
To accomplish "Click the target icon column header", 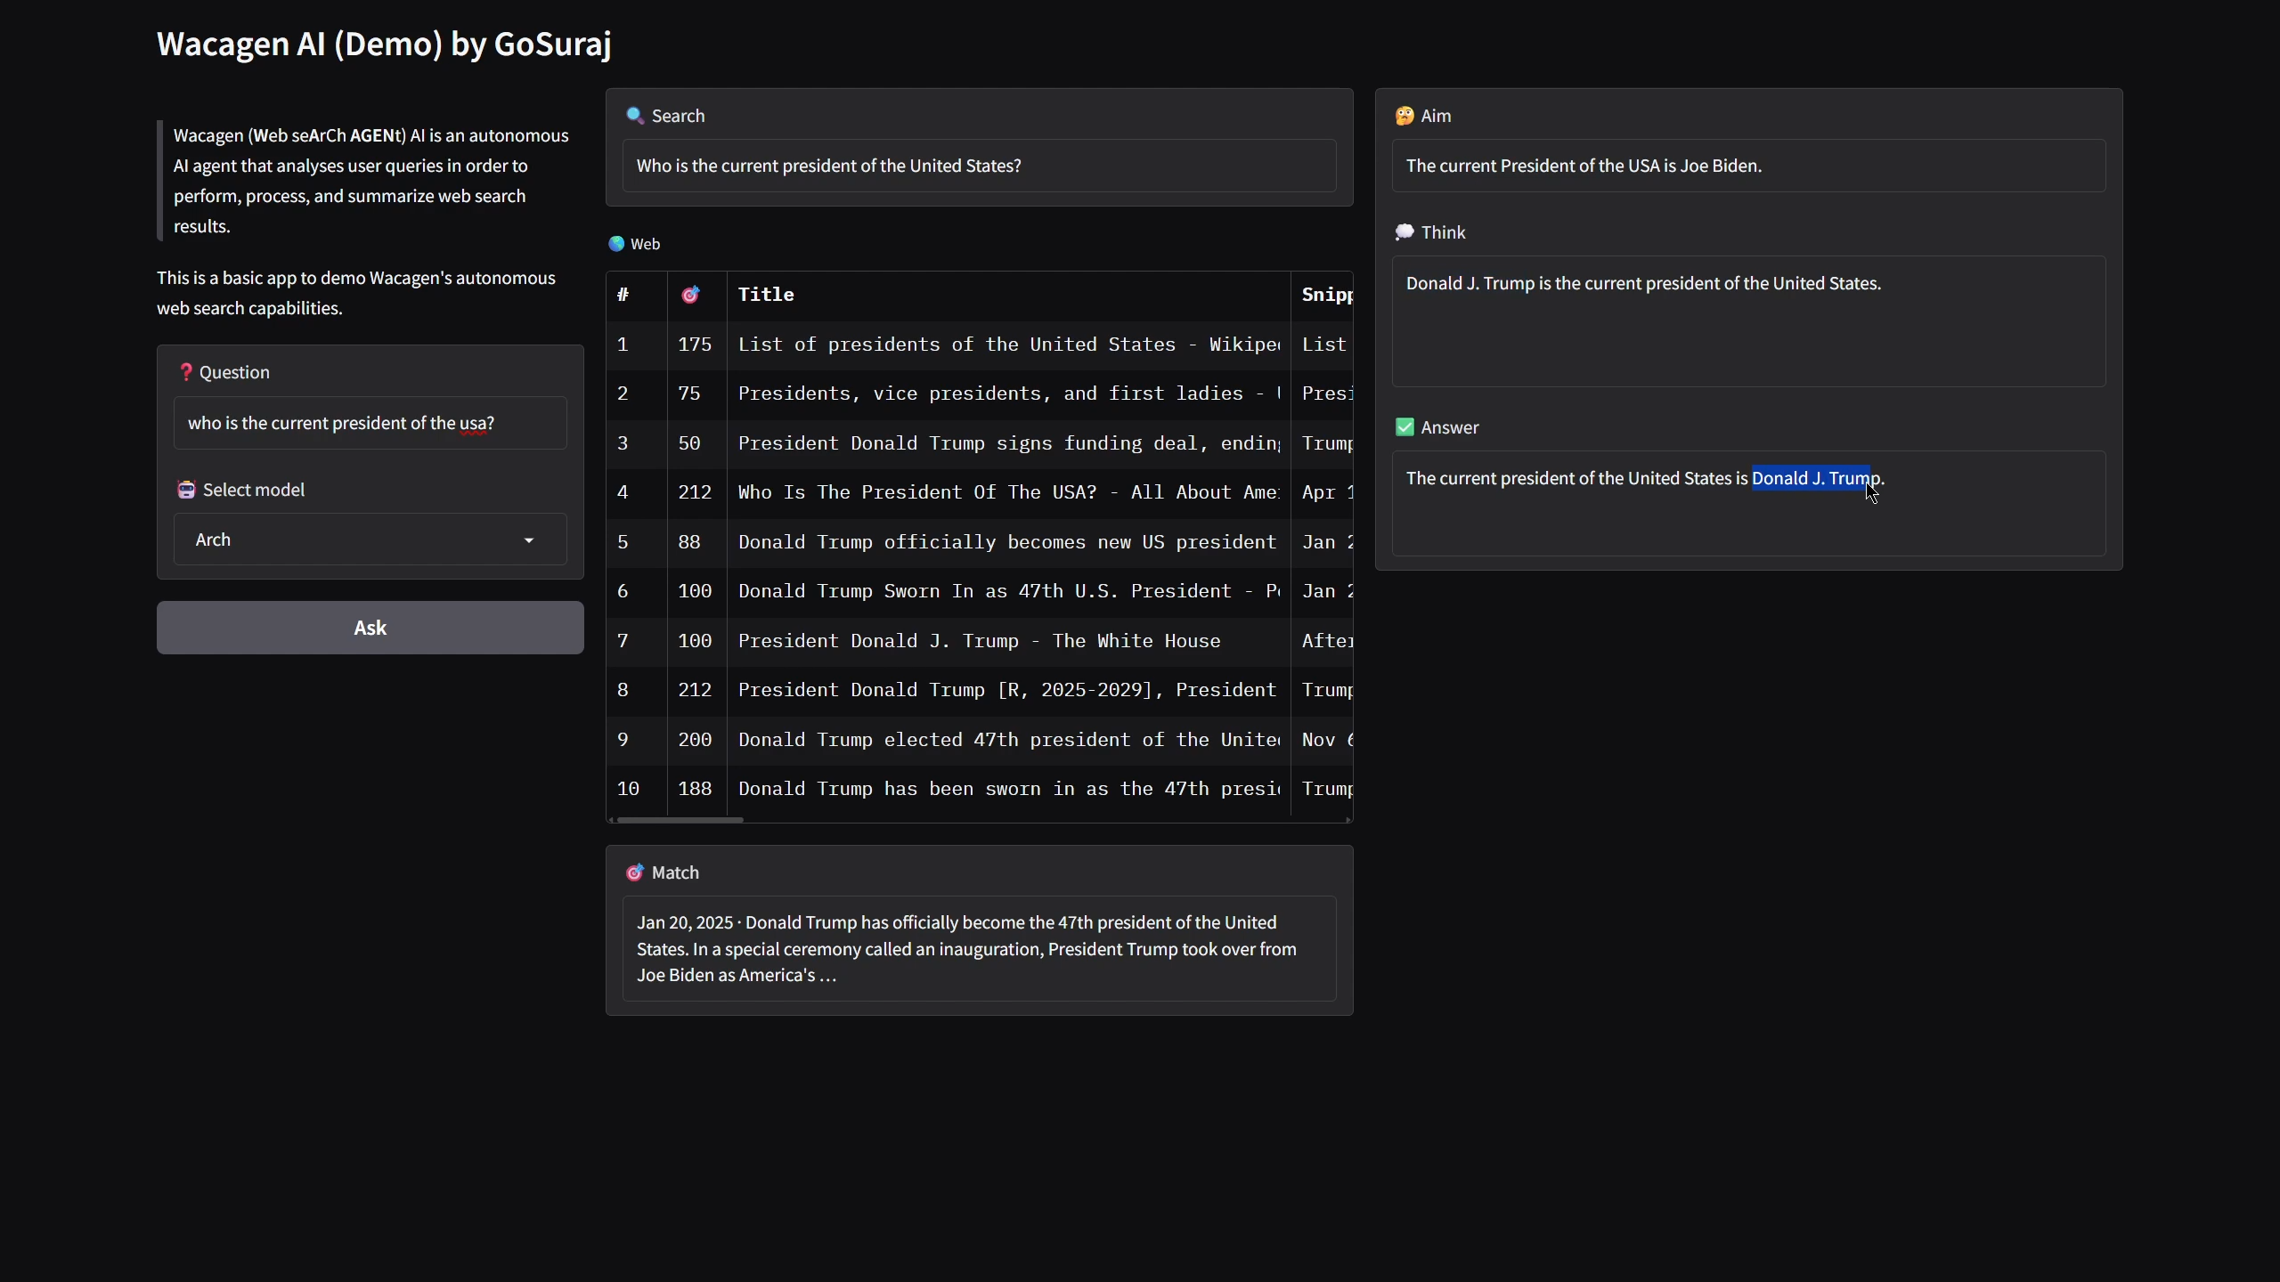I will pos(690,295).
